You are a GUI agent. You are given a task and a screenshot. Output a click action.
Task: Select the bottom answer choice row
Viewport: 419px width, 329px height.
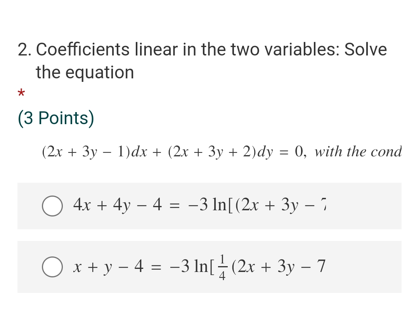(209, 267)
